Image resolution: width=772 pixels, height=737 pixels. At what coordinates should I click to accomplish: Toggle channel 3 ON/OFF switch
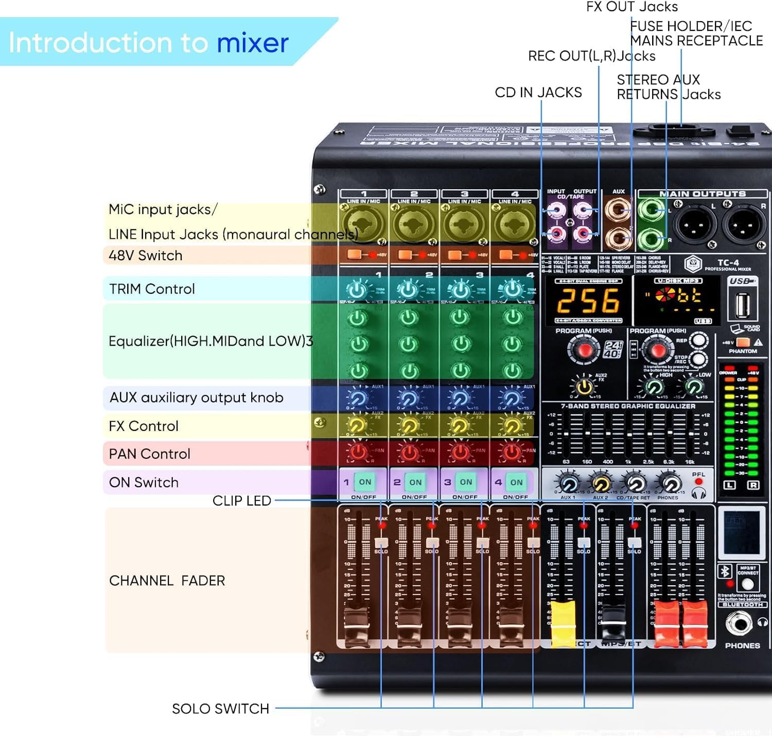pos(466,482)
